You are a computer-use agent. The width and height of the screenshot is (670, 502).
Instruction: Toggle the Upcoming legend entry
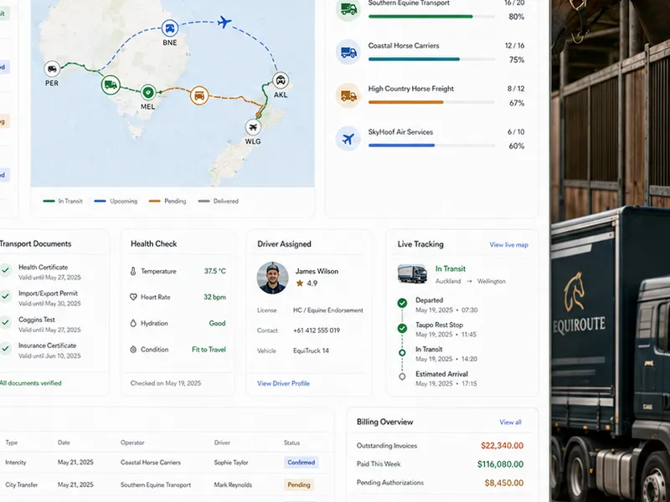coord(116,201)
